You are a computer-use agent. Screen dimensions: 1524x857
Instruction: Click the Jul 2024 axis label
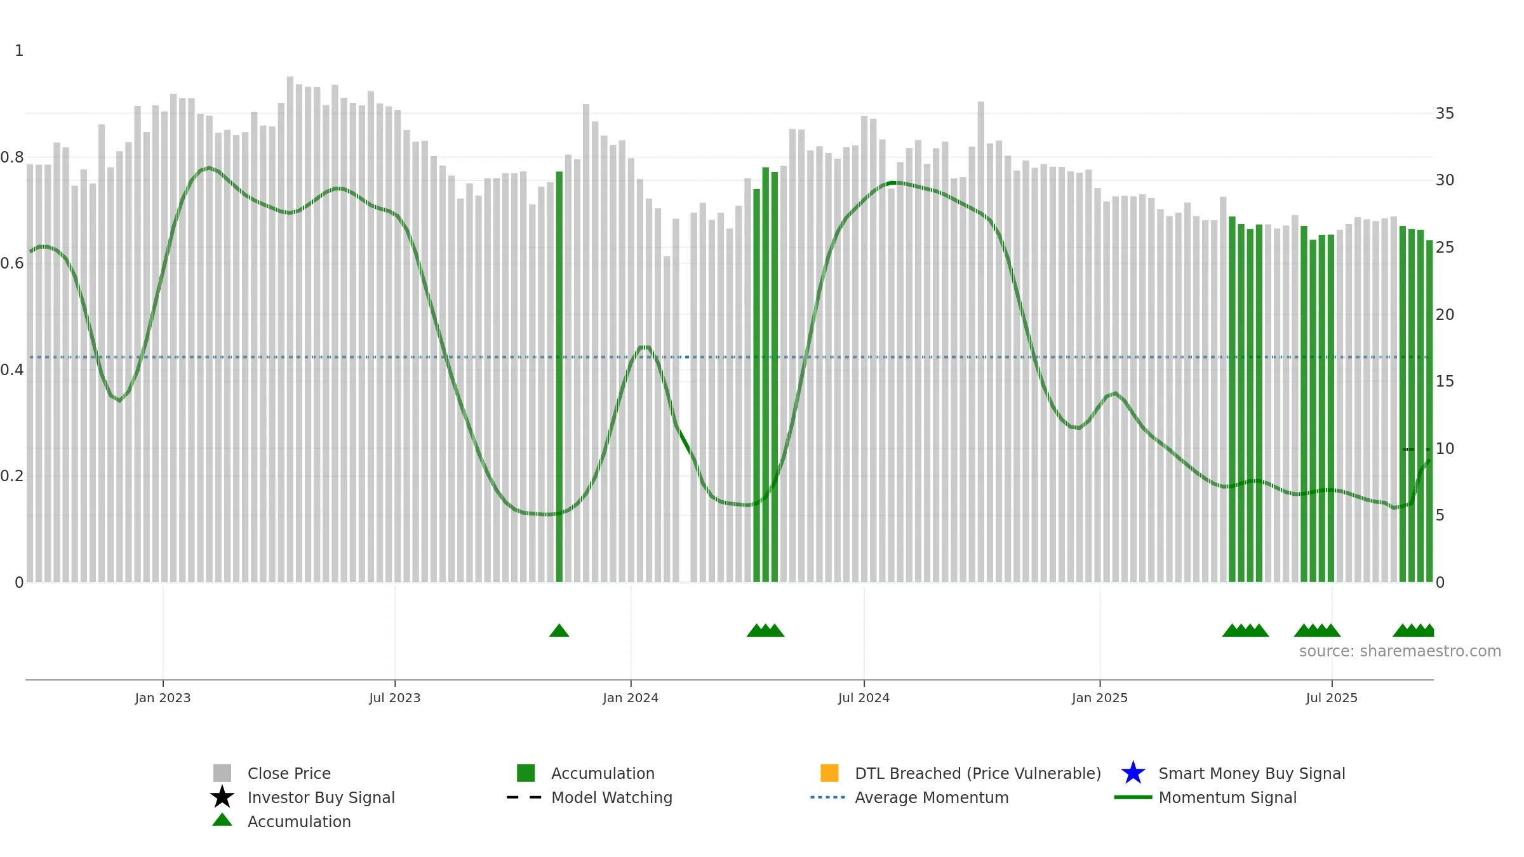tap(864, 698)
